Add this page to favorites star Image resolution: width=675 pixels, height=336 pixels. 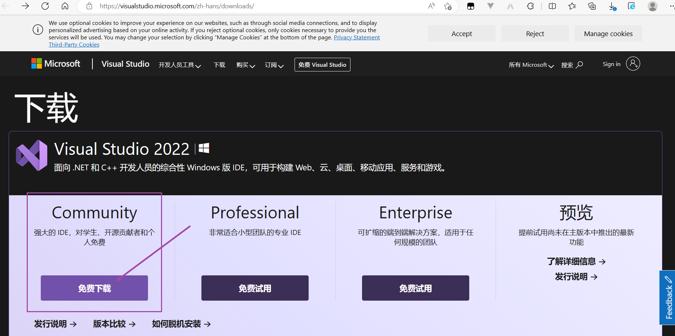(448, 6)
